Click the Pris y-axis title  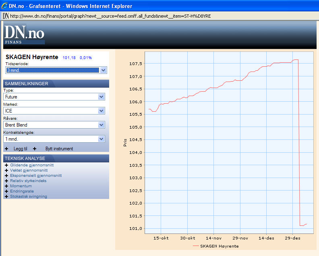125,143
